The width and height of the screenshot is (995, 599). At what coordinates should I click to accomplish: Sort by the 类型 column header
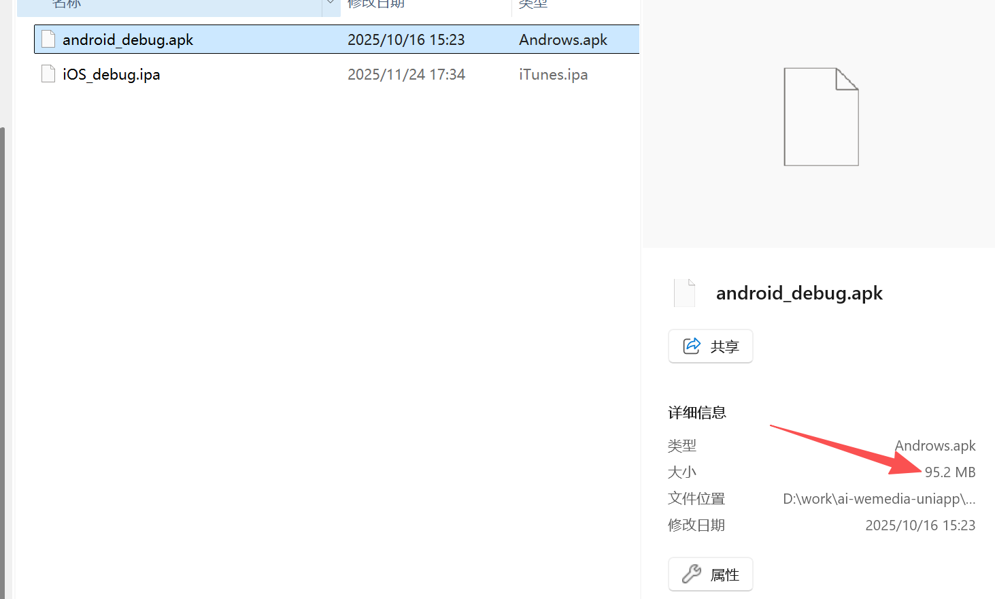click(533, 3)
